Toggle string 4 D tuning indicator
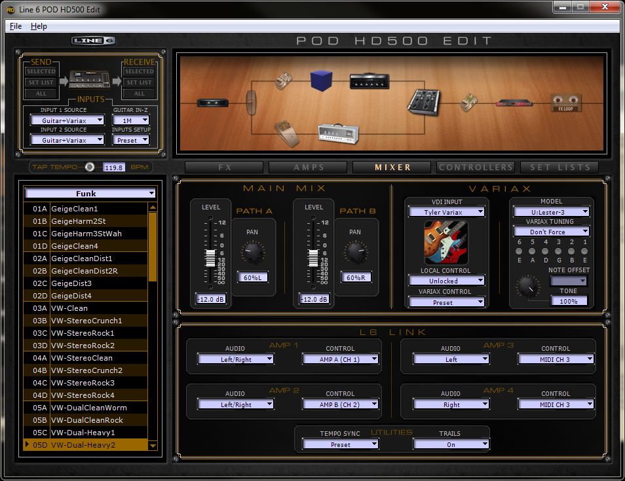The height and width of the screenshot is (481, 625). coord(545,251)
